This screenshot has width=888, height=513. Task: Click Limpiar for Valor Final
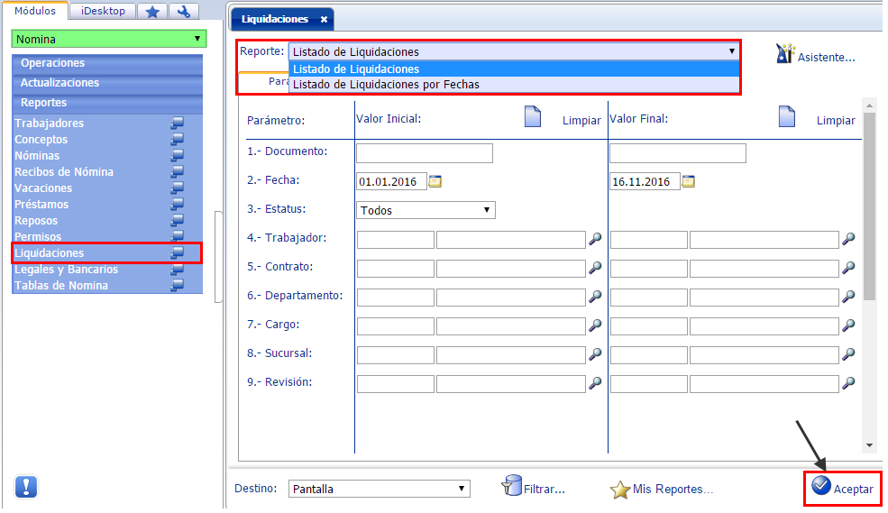[836, 121]
